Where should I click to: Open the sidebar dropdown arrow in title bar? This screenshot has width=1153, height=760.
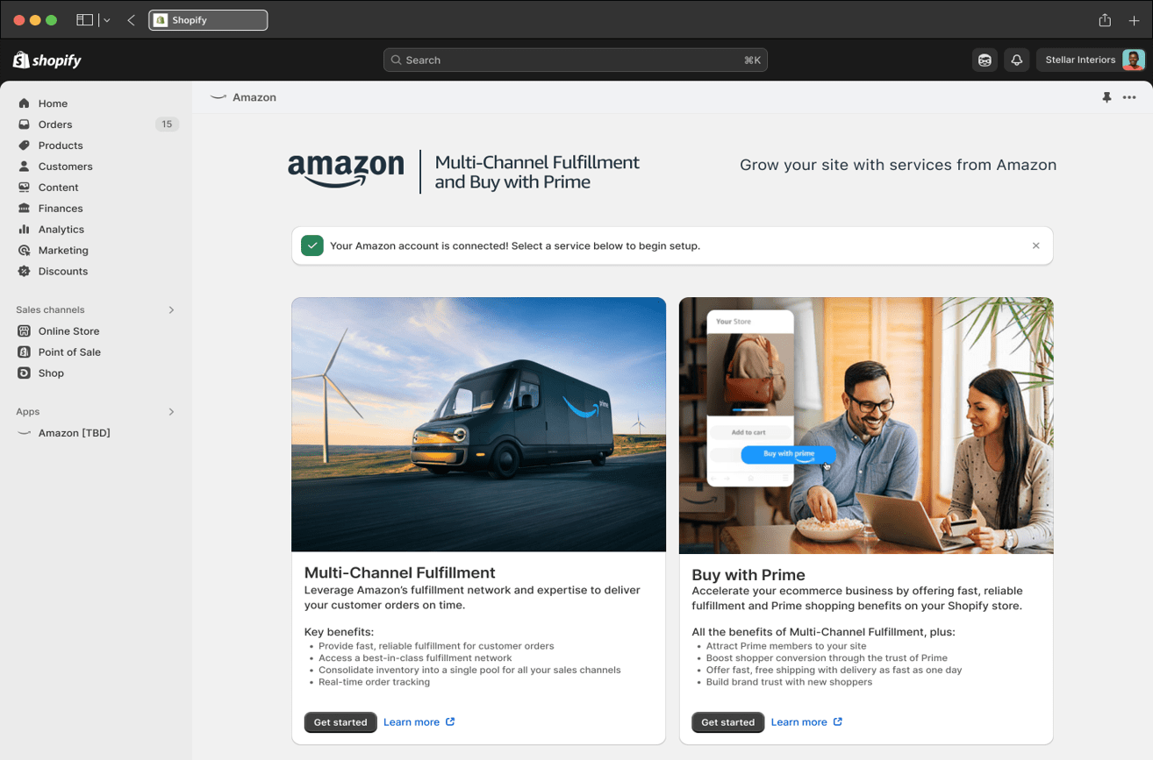coord(106,20)
